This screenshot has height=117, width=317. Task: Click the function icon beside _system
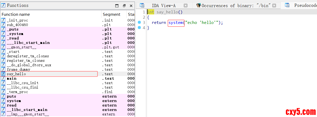[x=3, y=34]
